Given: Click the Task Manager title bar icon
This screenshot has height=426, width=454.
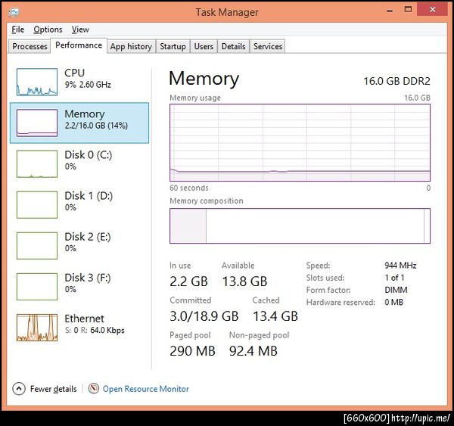Looking at the screenshot, I should [x=17, y=12].
